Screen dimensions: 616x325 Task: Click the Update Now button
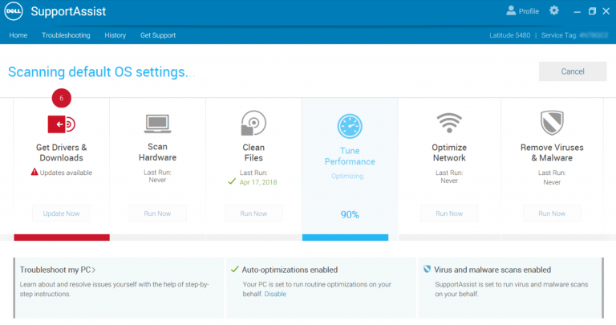point(61,213)
